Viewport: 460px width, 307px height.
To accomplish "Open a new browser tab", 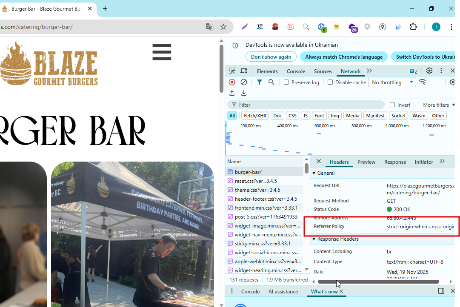I will click(105, 9).
